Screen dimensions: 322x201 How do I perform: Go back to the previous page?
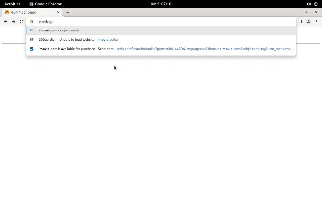point(6,22)
